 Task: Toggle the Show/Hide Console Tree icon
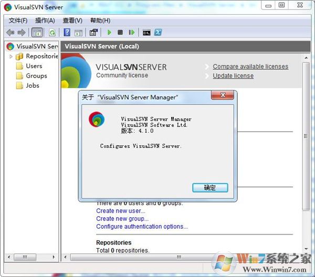(x=37, y=33)
